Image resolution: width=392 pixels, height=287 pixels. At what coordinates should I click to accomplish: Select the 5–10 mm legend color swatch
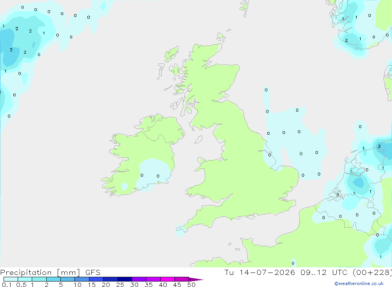(x=68, y=279)
